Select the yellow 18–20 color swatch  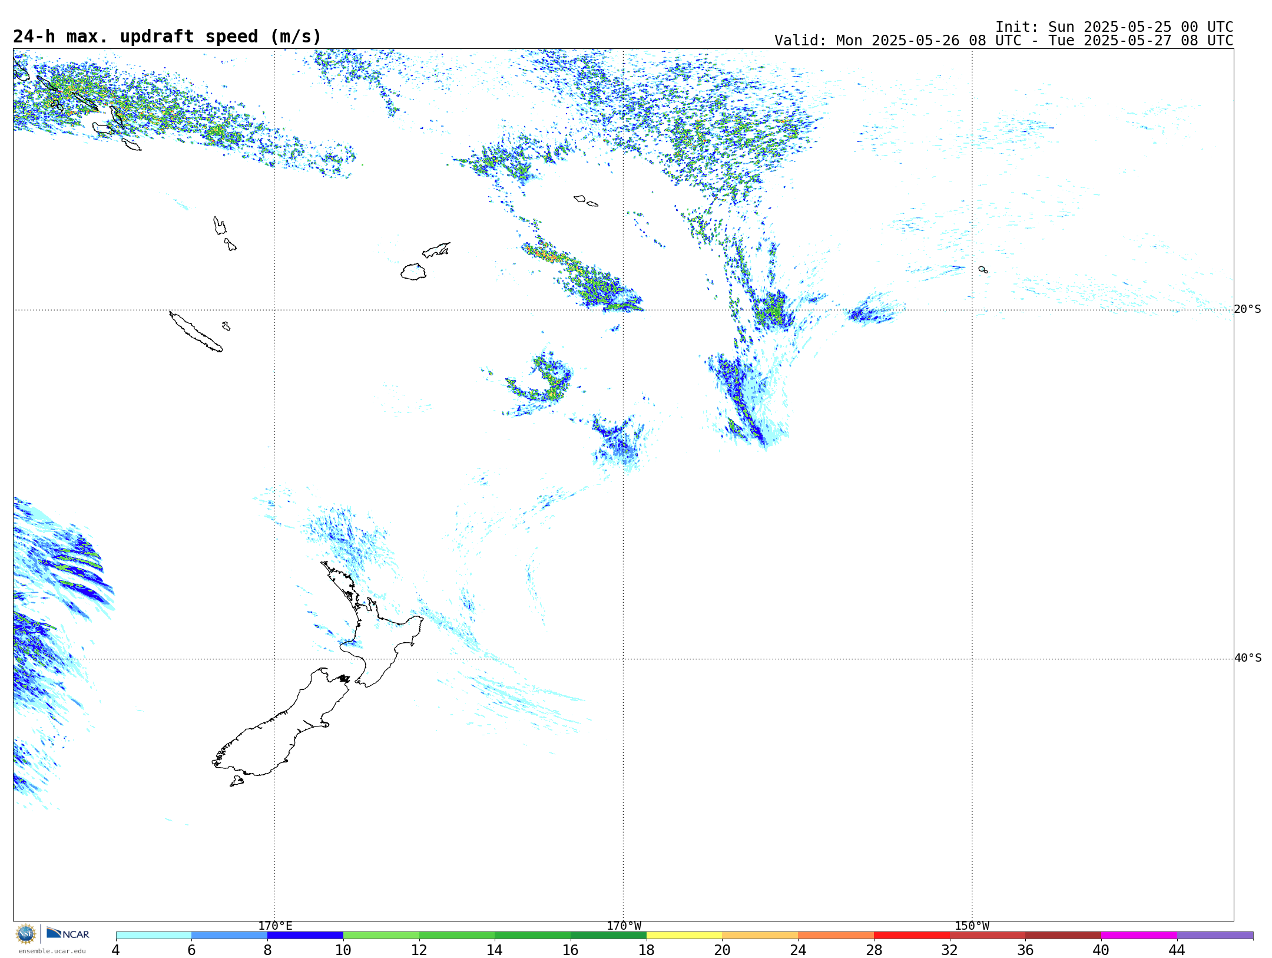click(x=684, y=936)
